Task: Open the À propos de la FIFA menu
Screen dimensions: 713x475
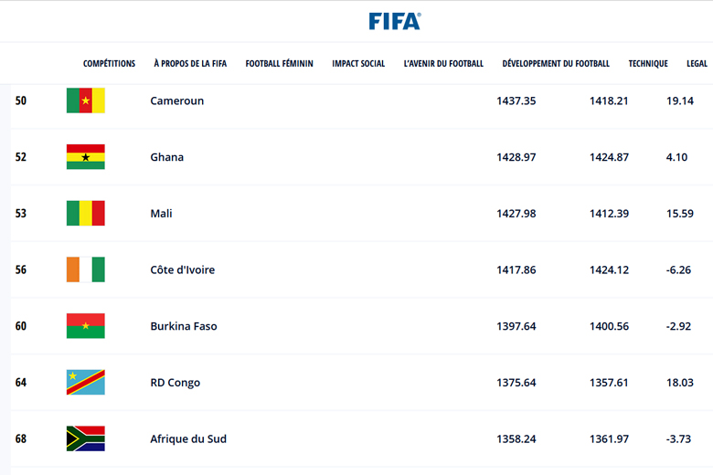Action: 190,64
